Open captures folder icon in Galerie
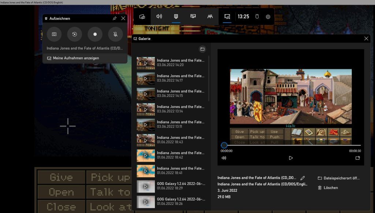This screenshot has width=375, height=213. [202, 49]
